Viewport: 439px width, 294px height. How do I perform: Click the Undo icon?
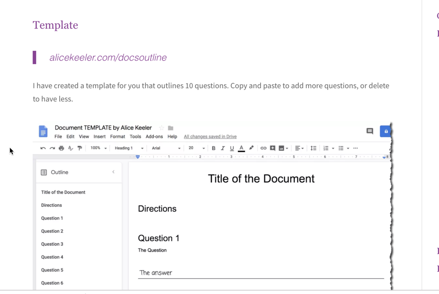(43, 148)
